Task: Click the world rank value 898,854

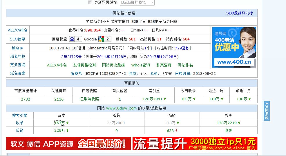Action: (x=93, y=30)
